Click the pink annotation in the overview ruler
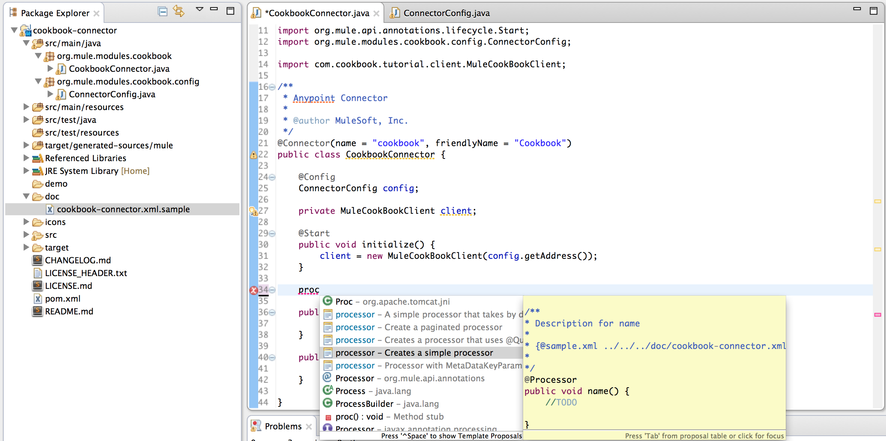Screen dimensions: 886x441 [x=878, y=315]
